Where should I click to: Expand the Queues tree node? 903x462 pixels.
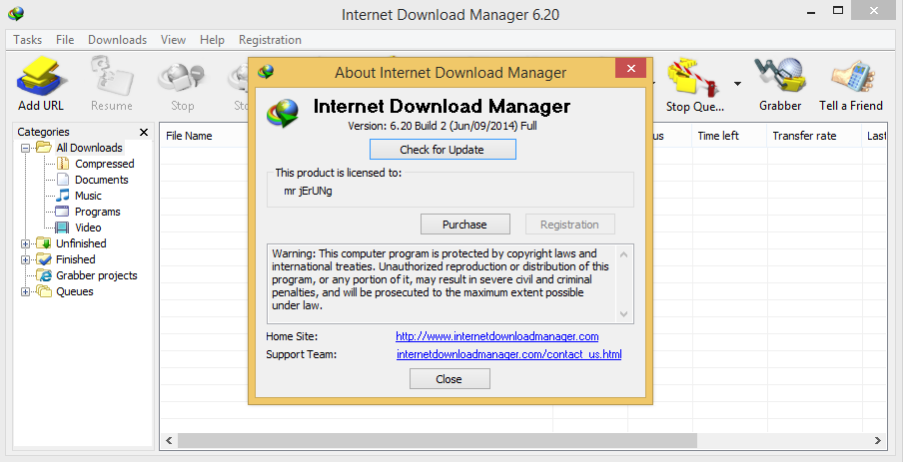coord(25,291)
